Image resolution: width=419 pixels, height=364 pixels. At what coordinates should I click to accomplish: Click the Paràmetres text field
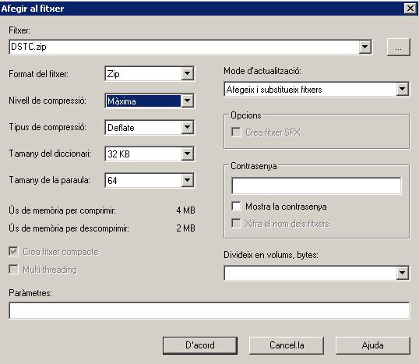209,310
